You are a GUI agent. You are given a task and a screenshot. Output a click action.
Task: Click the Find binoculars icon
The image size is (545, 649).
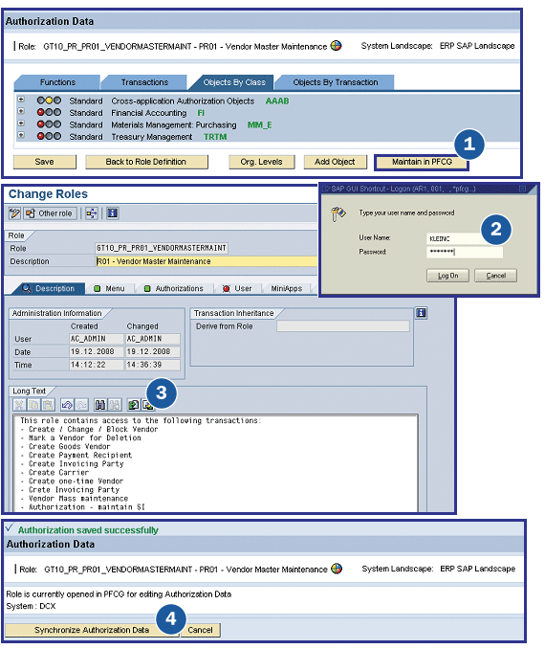coord(100,404)
